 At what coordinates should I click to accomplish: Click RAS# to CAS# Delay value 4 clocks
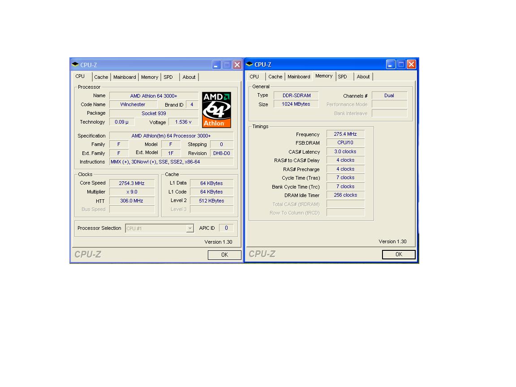point(345,160)
